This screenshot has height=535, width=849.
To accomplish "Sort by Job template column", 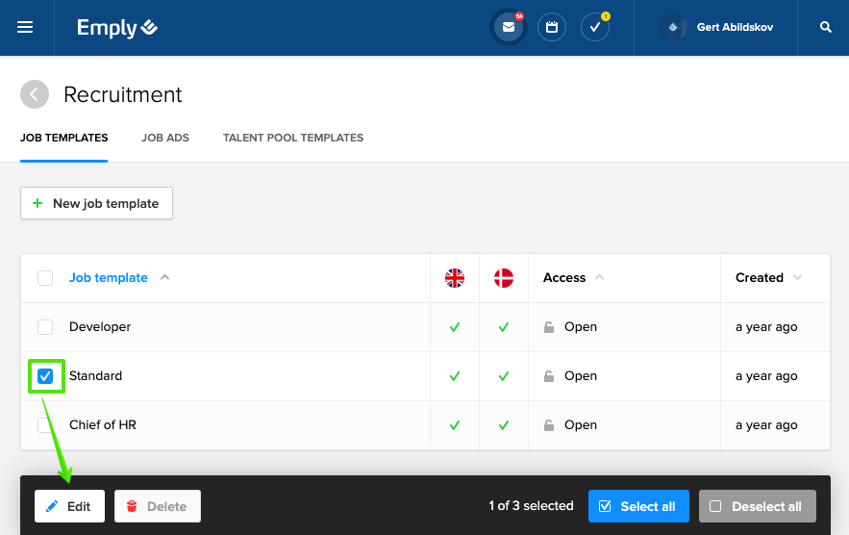I will coord(109,278).
